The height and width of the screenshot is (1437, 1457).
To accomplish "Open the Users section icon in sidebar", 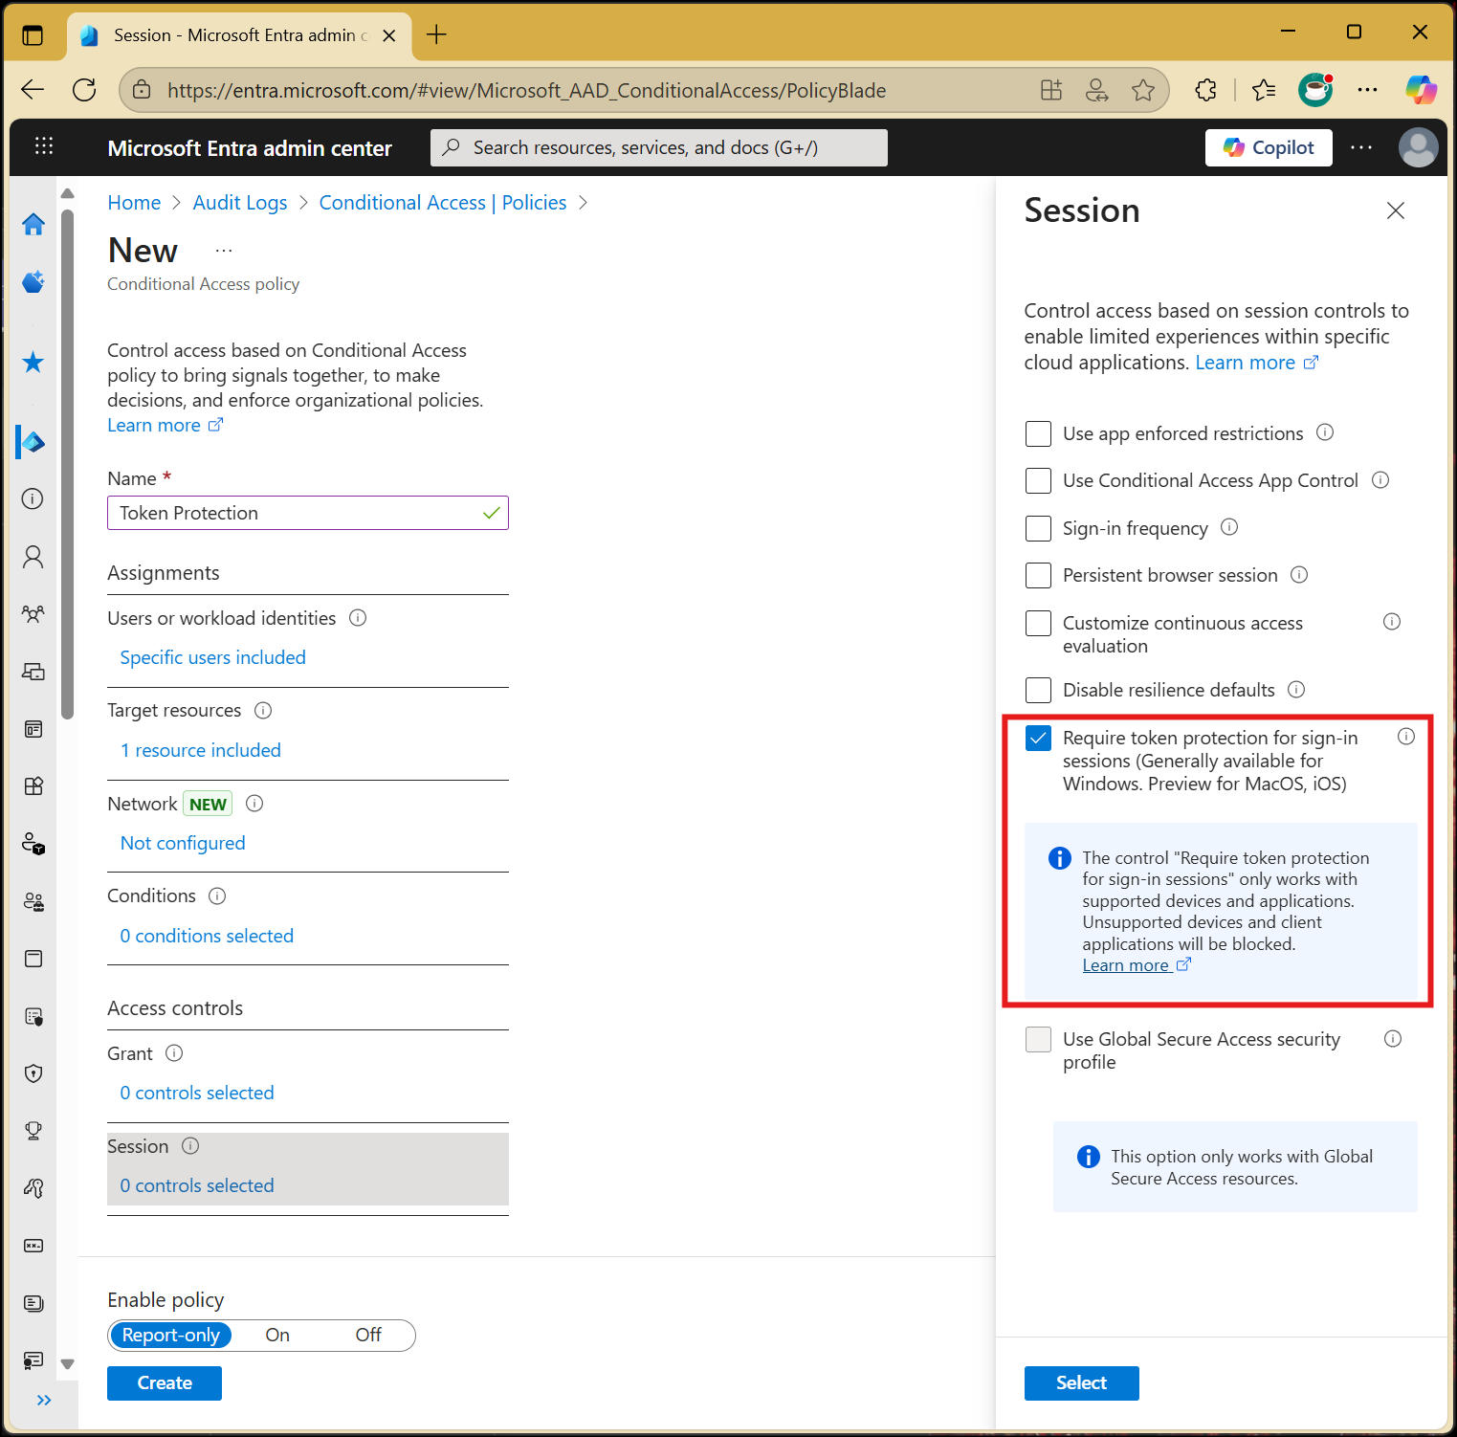I will click(33, 556).
